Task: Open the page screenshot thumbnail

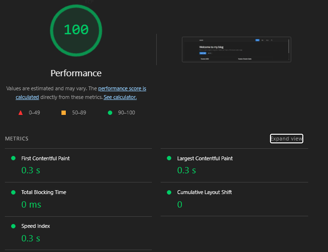Action: [x=236, y=49]
